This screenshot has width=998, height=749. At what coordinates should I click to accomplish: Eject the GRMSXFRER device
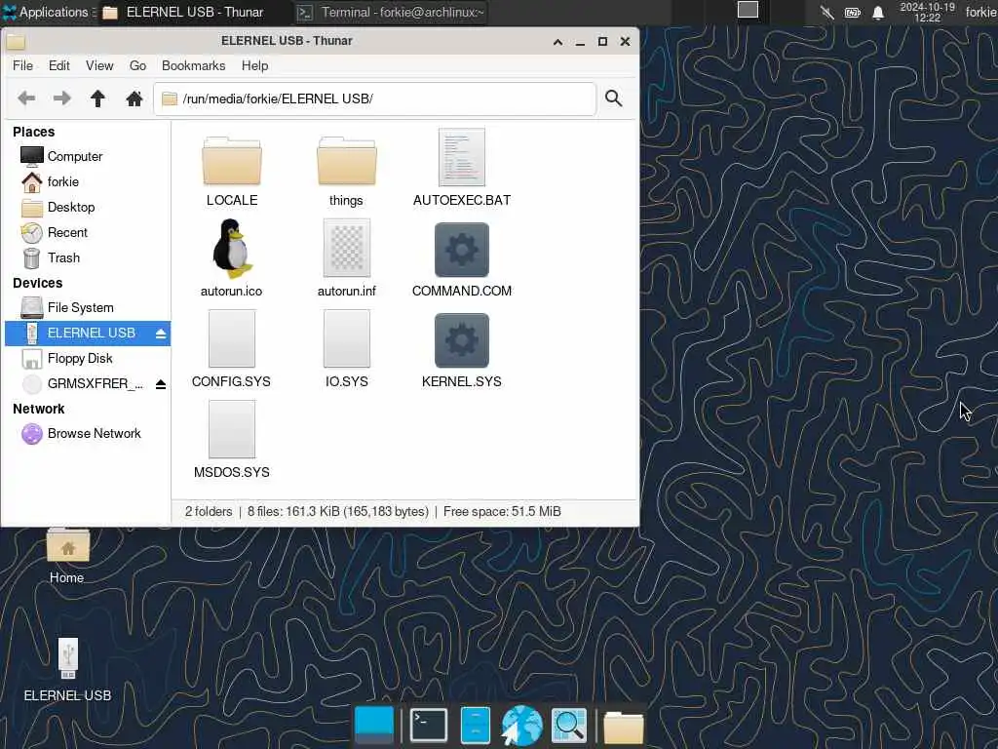(161, 384)
